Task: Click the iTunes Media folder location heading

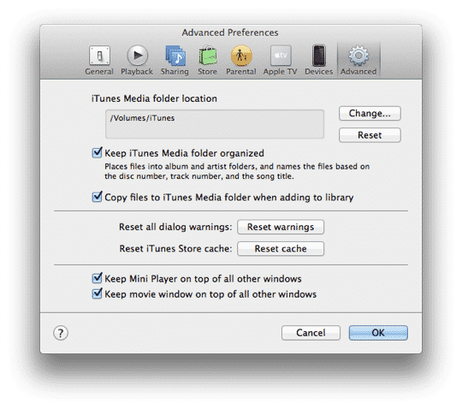Action: tap(154, 98)
